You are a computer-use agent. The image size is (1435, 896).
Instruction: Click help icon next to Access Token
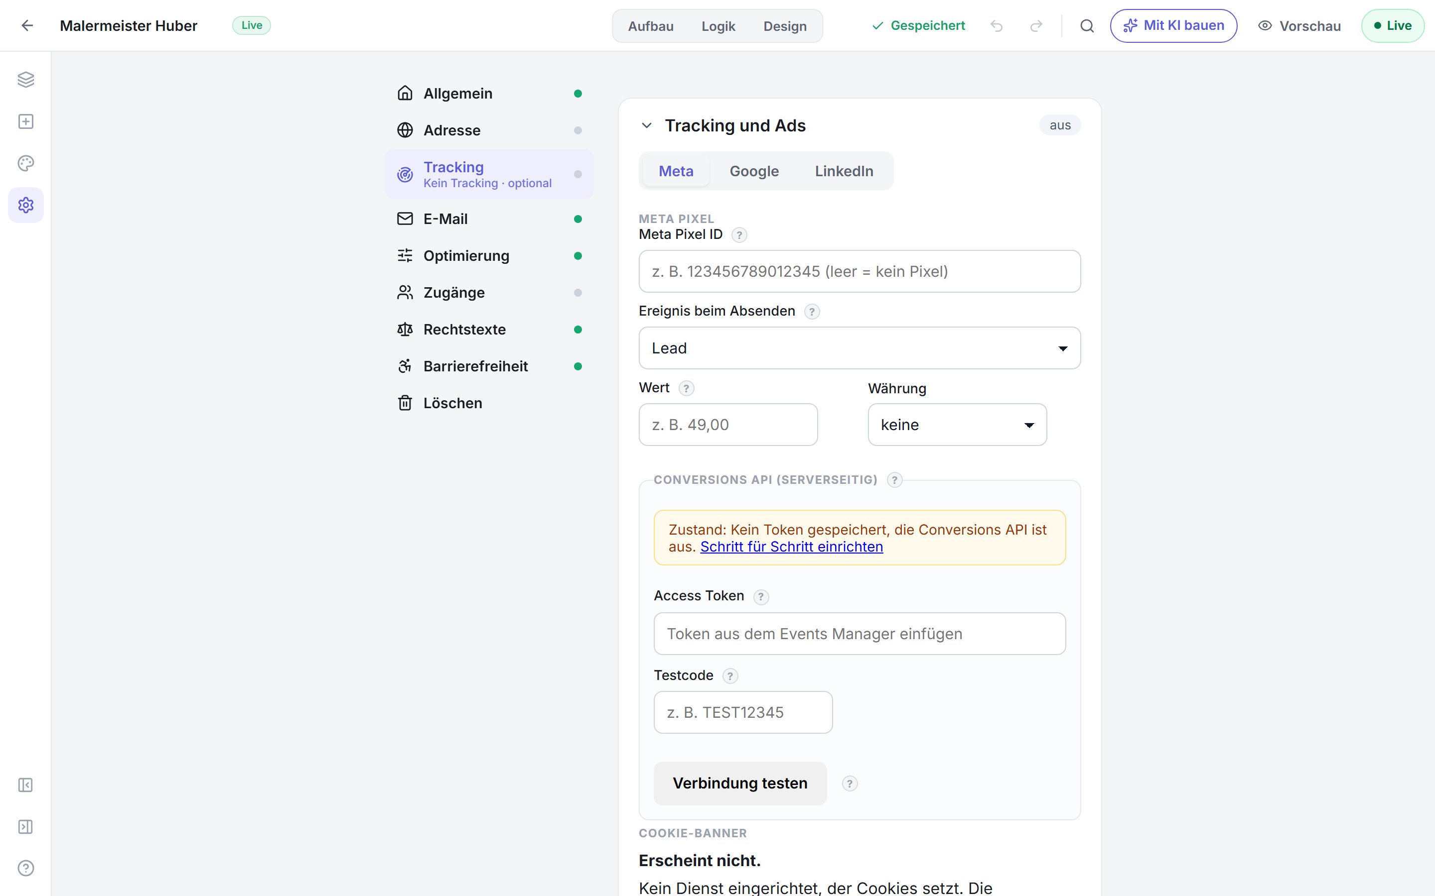761,597
